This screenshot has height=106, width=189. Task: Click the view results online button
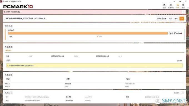coord(161,19)
